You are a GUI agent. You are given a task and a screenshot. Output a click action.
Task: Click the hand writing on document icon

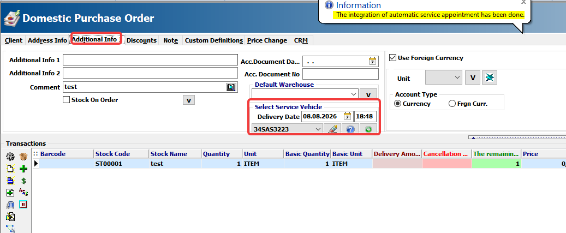point(10,217)
